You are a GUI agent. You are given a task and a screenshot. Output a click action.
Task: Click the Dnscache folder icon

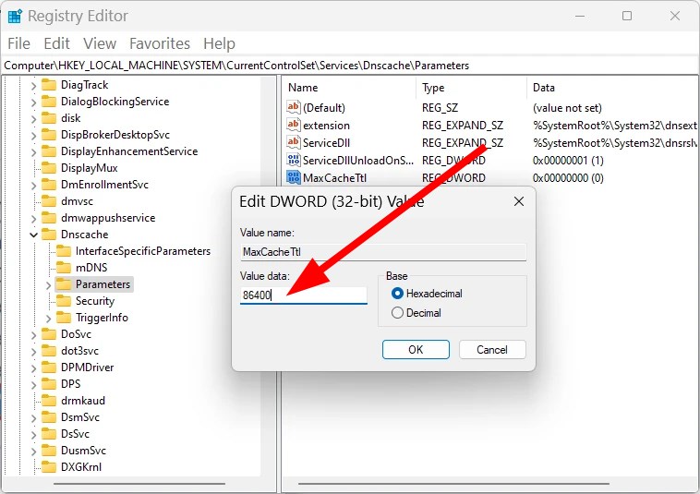tap(49, 235)
